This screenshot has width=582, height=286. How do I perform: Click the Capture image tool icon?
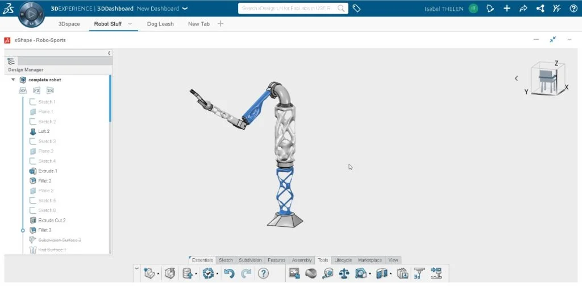pos(294,273)
